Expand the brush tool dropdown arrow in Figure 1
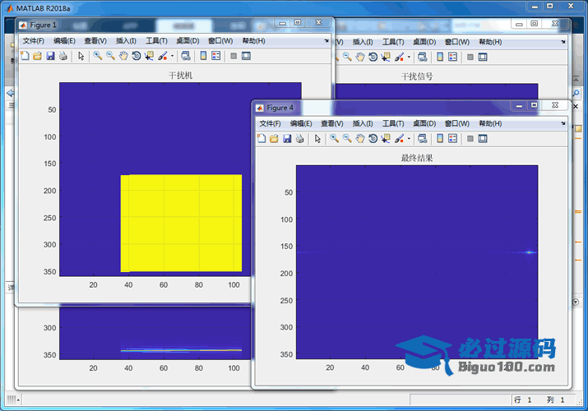Viewport: 588px width, 411px height. pos(172,56)
